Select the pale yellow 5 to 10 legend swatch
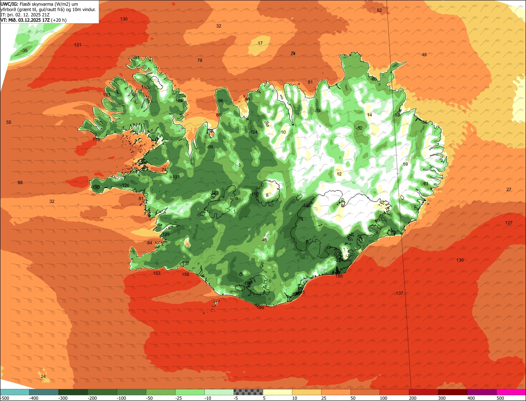 pos(277,392)
